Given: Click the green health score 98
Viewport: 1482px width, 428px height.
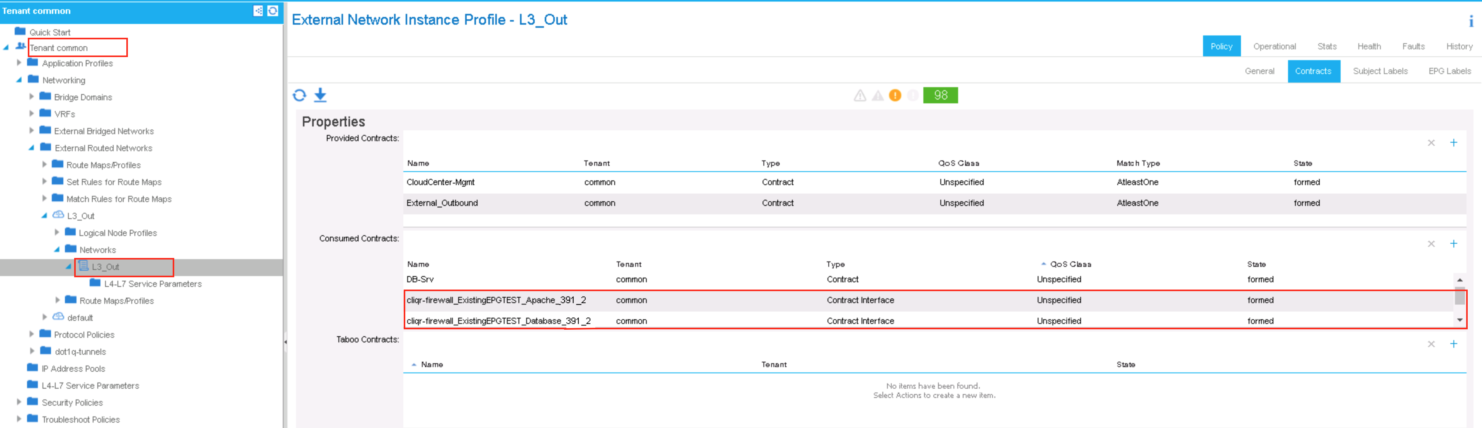Looking at the screenshot, I should 940,95.
